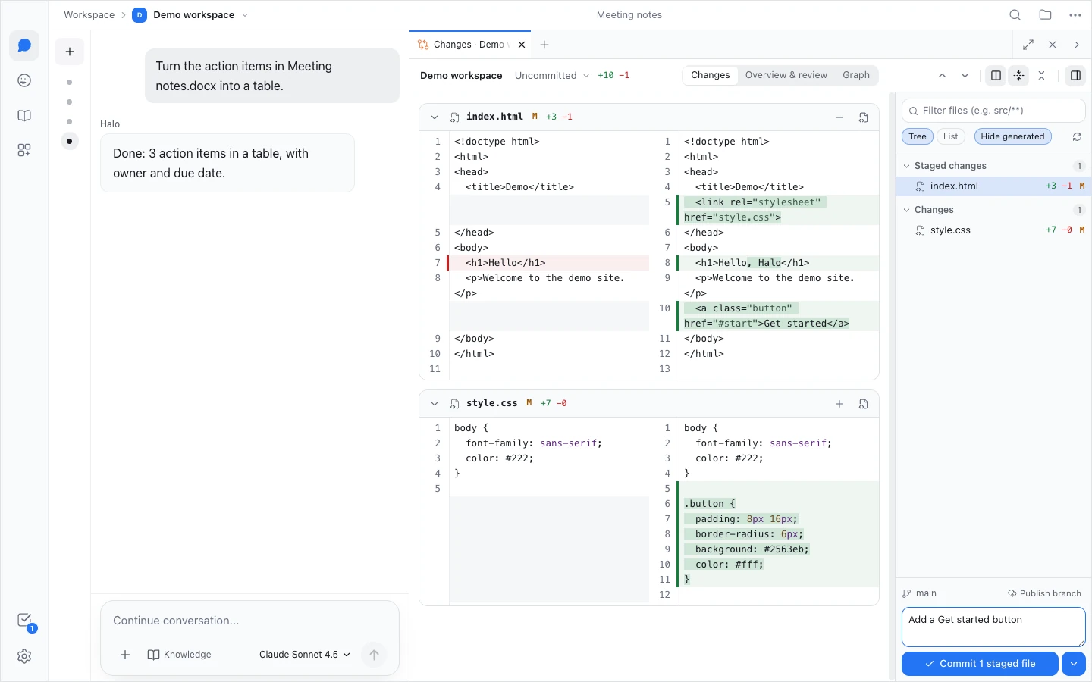Open the folder icon in top bar
Viewport: 1092px width, 682px height.
1046,15
